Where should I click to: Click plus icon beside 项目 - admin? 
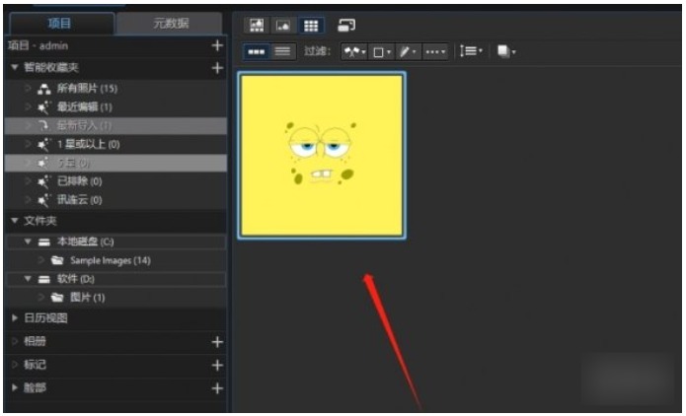(x=217, y=45)
